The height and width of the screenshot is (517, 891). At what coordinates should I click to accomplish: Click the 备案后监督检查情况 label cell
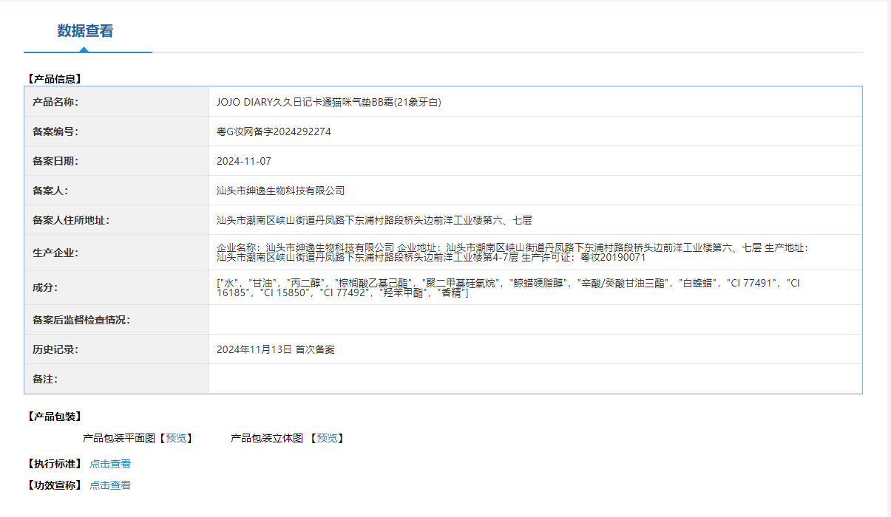[x=117, y=320]
